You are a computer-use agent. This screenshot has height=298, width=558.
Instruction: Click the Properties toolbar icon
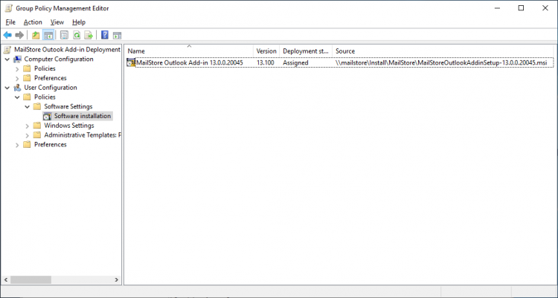tap(64, 35)
